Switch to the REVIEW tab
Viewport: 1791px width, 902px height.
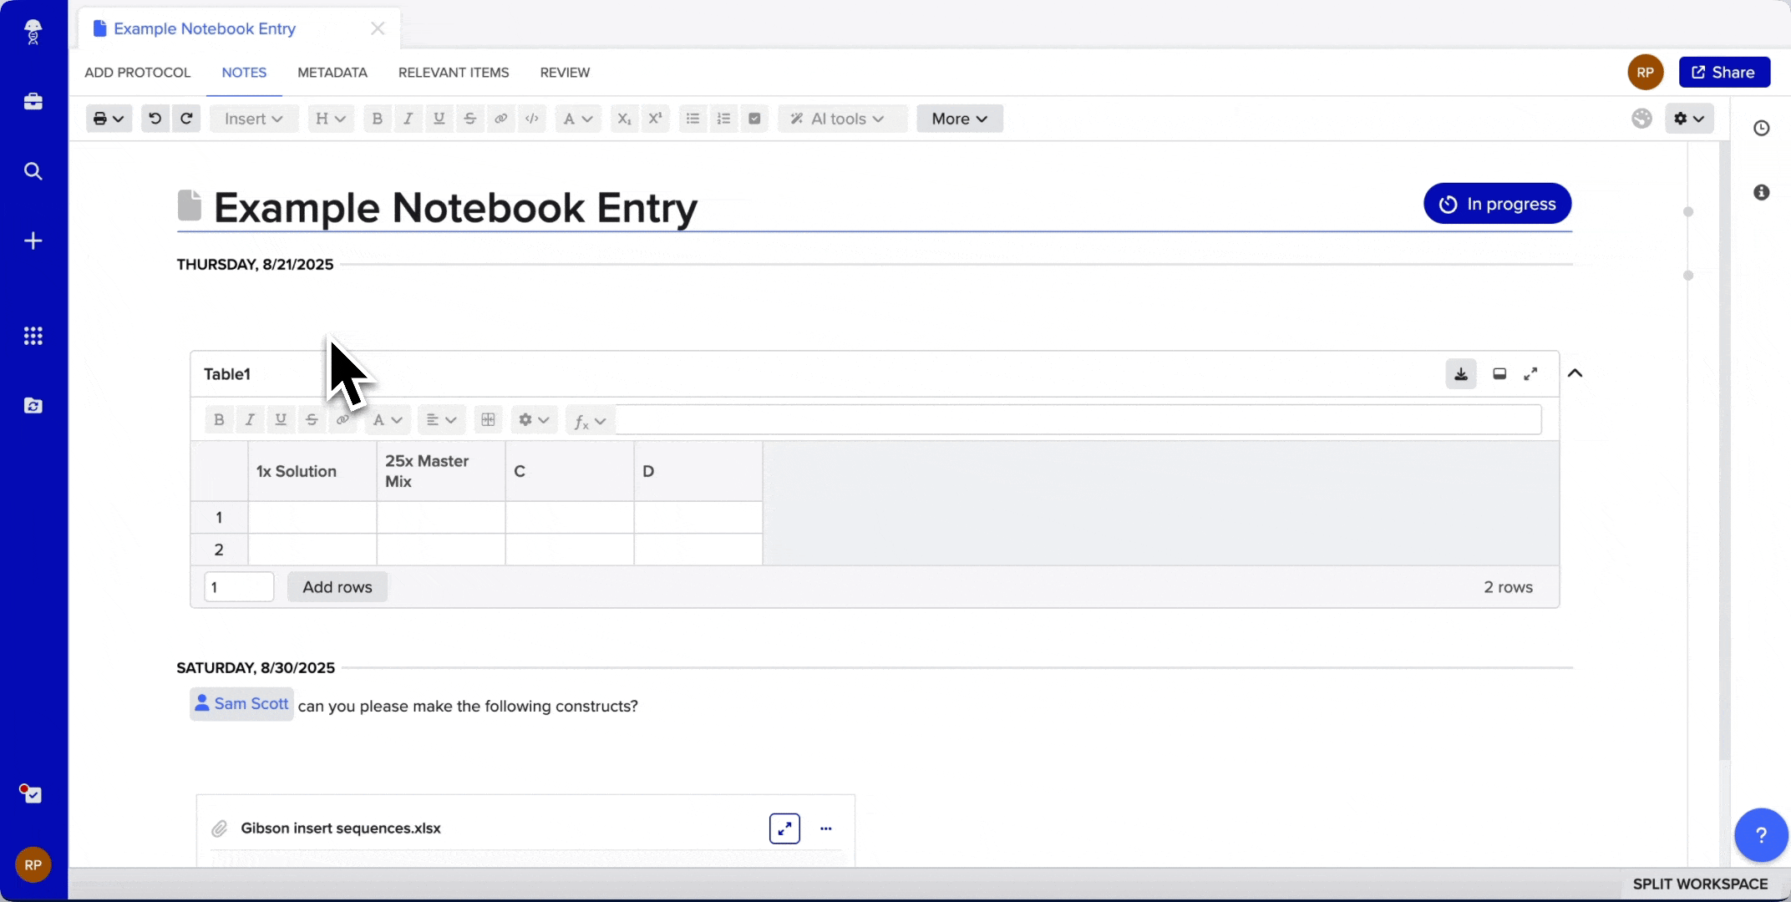coord(565,73)
